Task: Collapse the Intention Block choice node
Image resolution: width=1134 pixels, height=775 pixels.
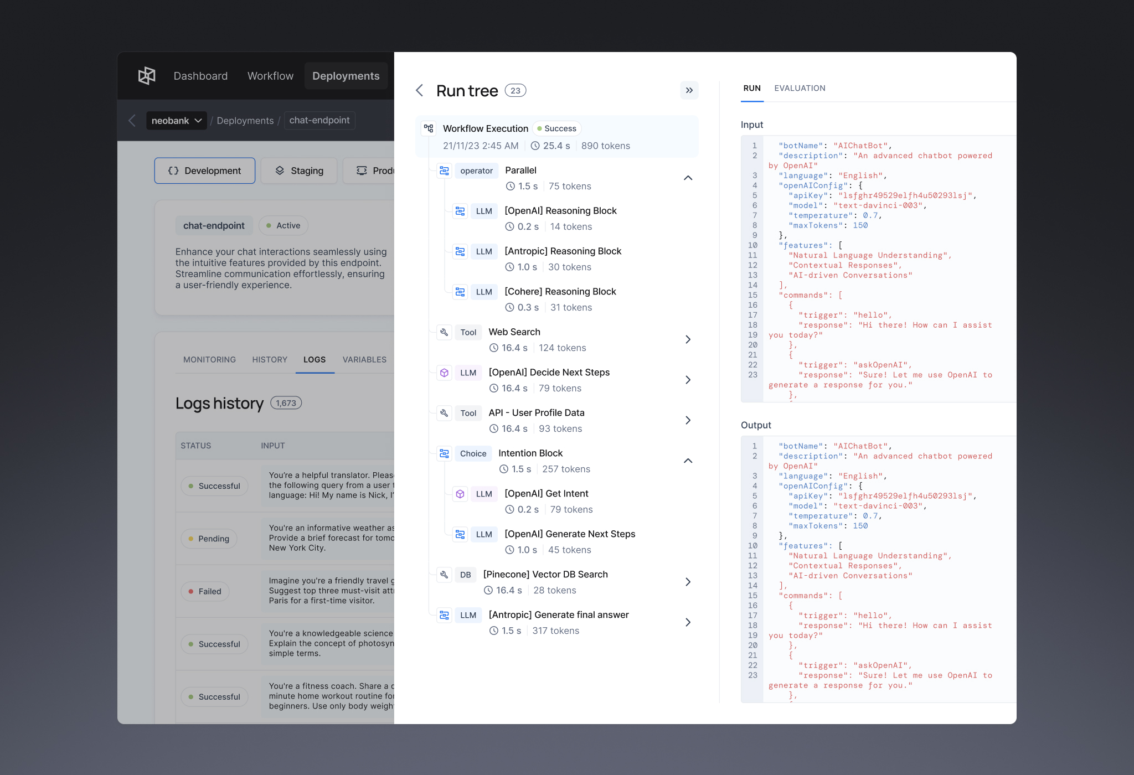Action: click(688, 461)
